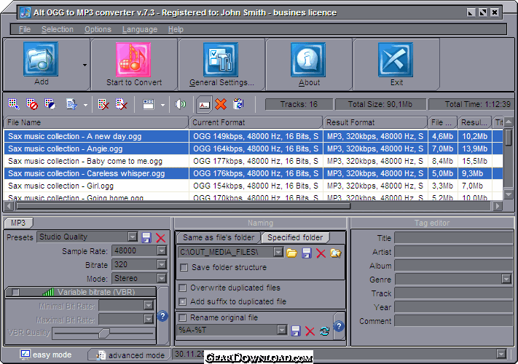The image size is (518, 364).
Task: Open the Help menu
Action: pyautogui.click(x=176, y=29)
